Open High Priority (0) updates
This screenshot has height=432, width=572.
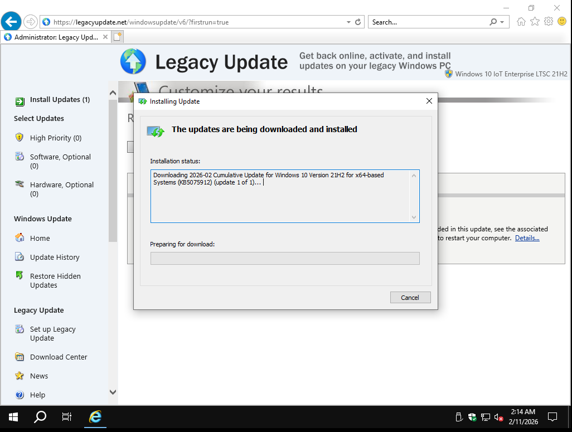click(x=55, y=138)
